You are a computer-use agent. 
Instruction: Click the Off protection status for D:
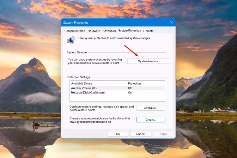pos(130,88)
